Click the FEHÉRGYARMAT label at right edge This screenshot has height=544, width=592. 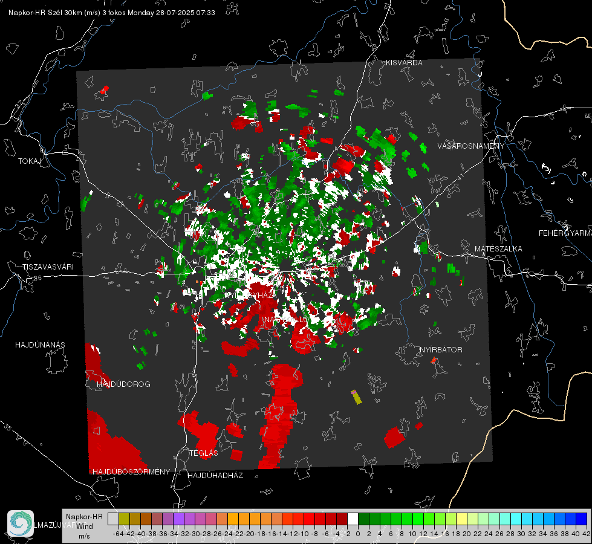(565, 233)
